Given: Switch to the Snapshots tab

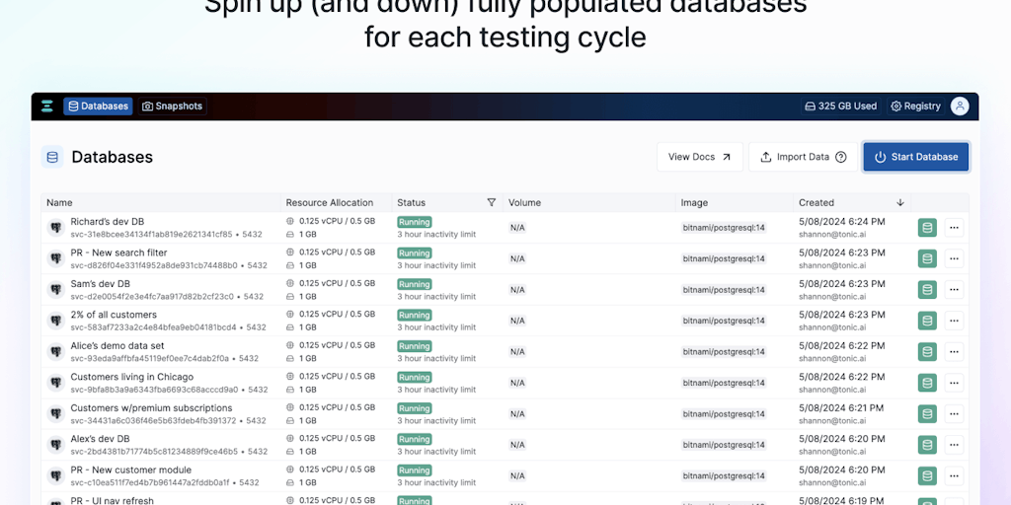Looking at the screenshot, I should 172,107.
